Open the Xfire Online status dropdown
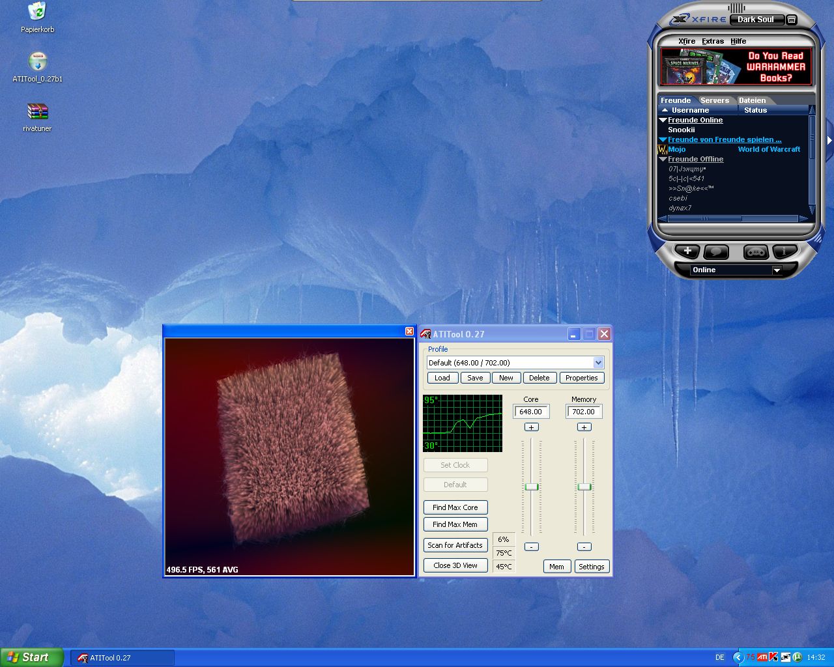Image resolution: width=834 pixels, height=667 pixels. [777, 270]
